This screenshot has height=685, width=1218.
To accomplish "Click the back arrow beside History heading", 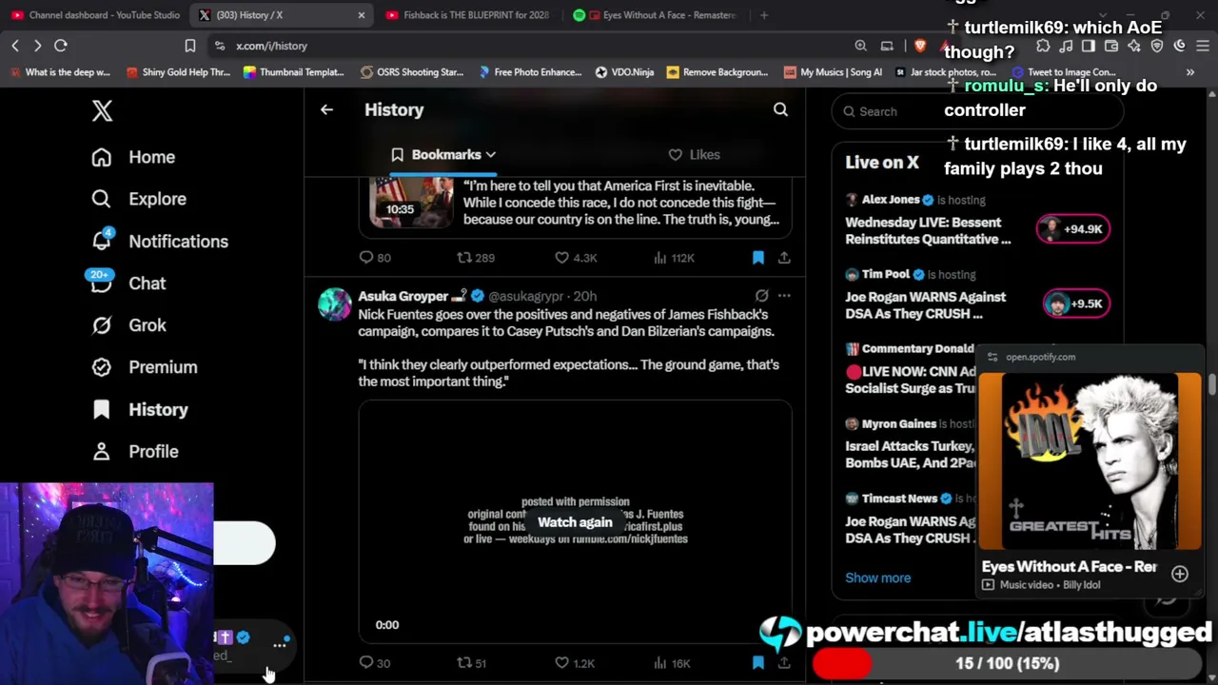I will click(326, 109).
